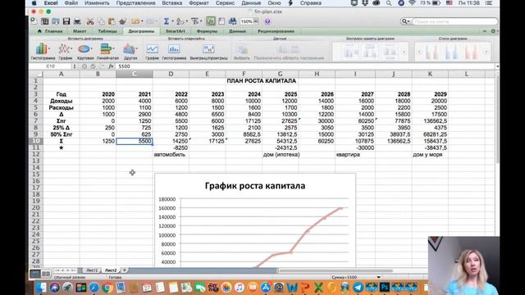This screenshot has width=525, height=295.
Task: Insert a Выигрыш/проигрыш sparkline
Action: point(208,51)
